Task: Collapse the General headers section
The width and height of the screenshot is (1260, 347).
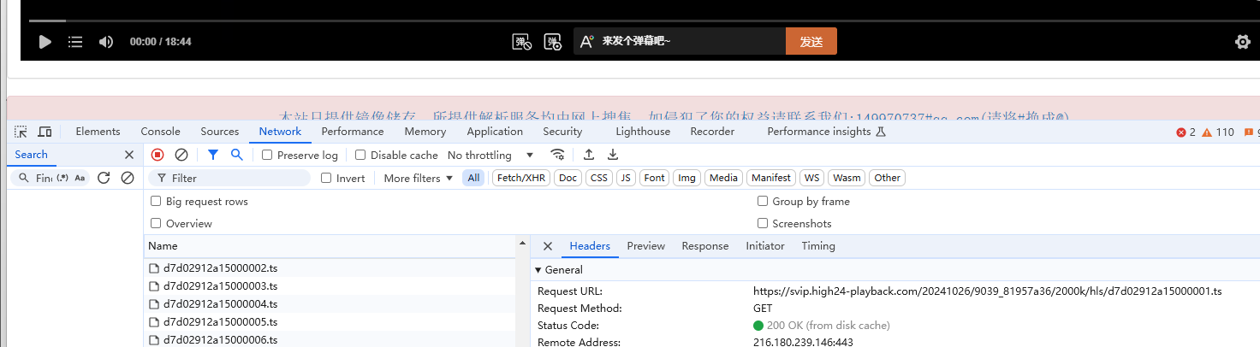Action: click(x=538, y=270)
